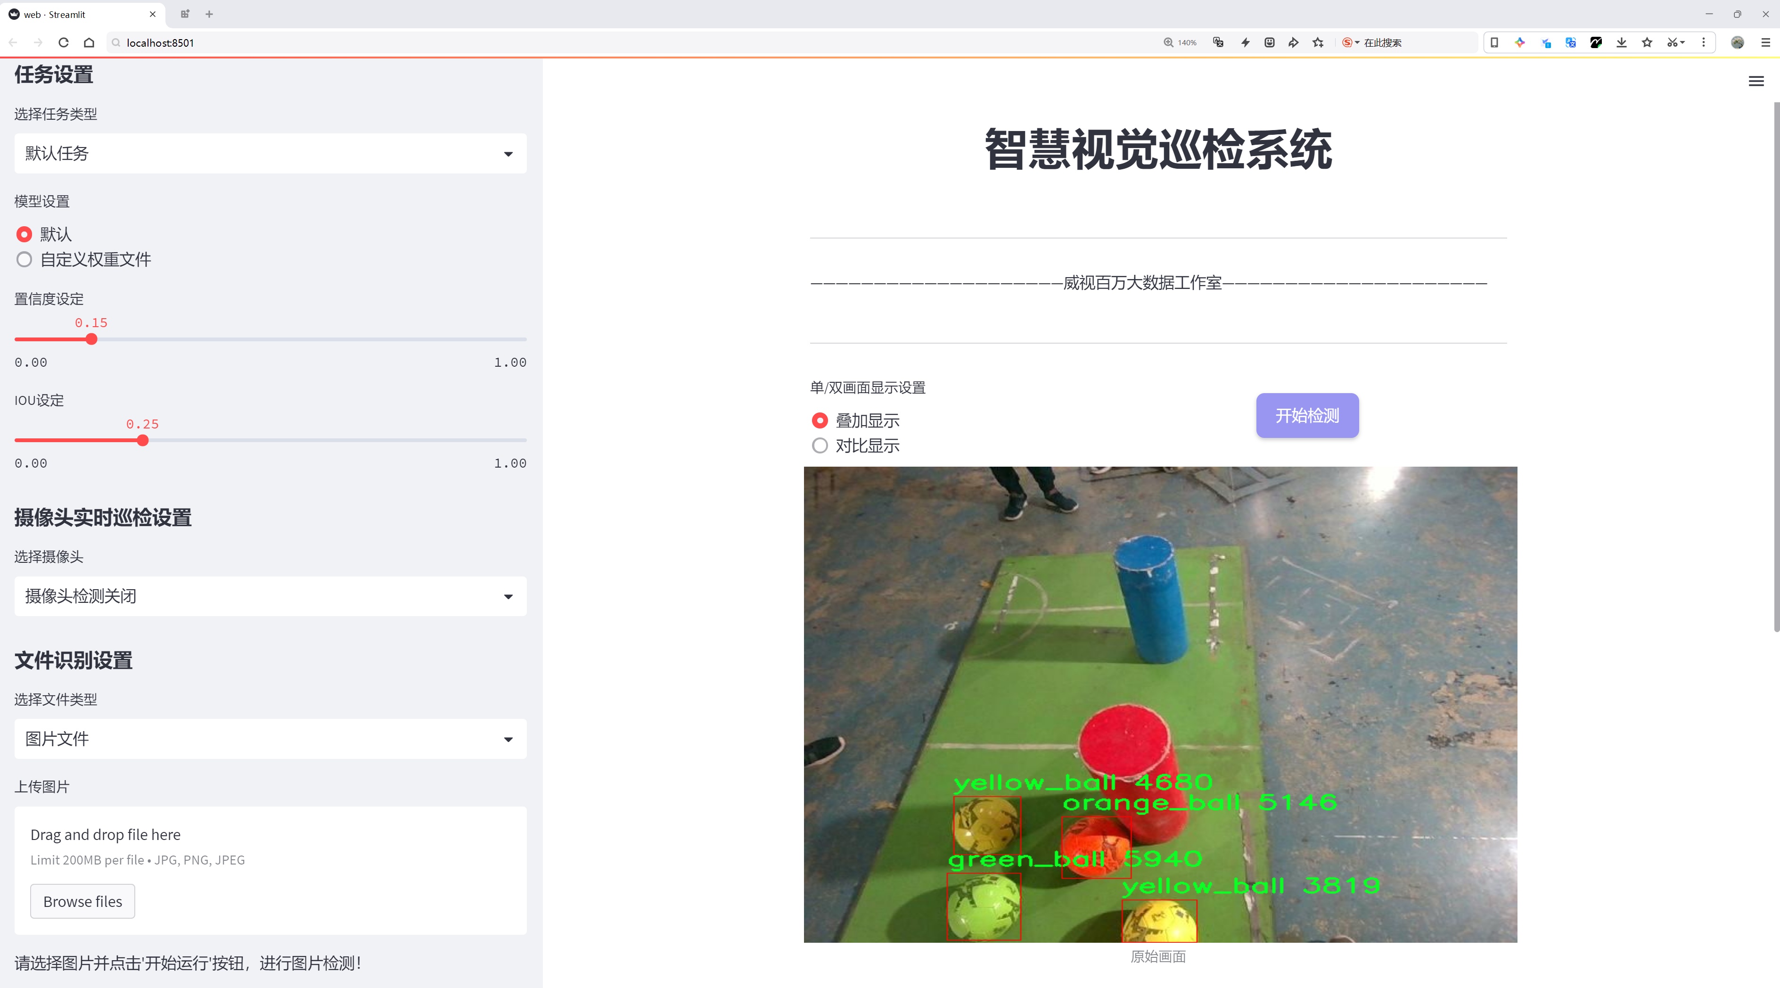Click the lightning speed mode icon
The width and height of the screenshot is (1780, 988).
coord(1245,42)
